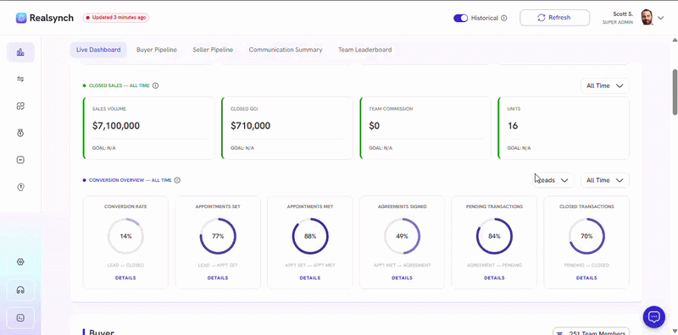Viewport: 678px width, 335px height.
Task: Click the 'Updated 3 minutes ago' badge
Action: click(116, 18)
